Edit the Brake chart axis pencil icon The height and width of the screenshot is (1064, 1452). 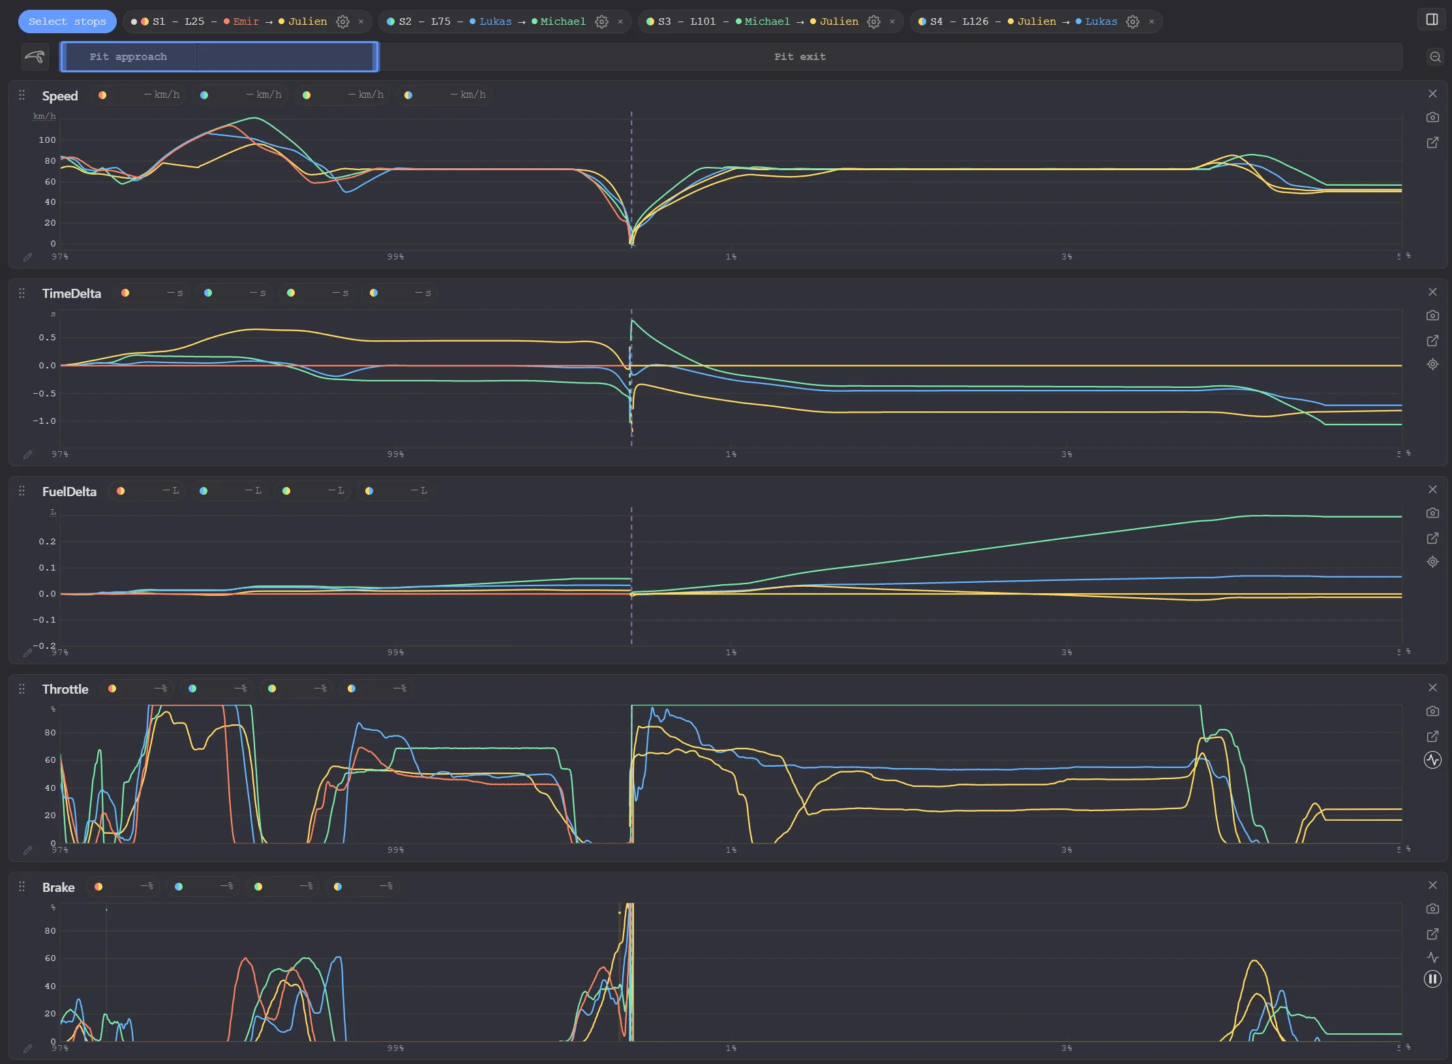point(27,1049)
